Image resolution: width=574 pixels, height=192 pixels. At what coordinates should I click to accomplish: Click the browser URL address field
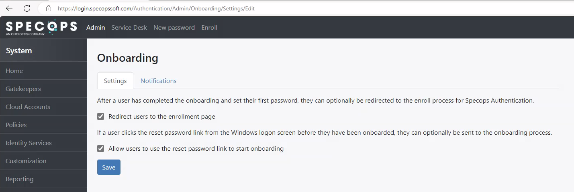[305, 8]
